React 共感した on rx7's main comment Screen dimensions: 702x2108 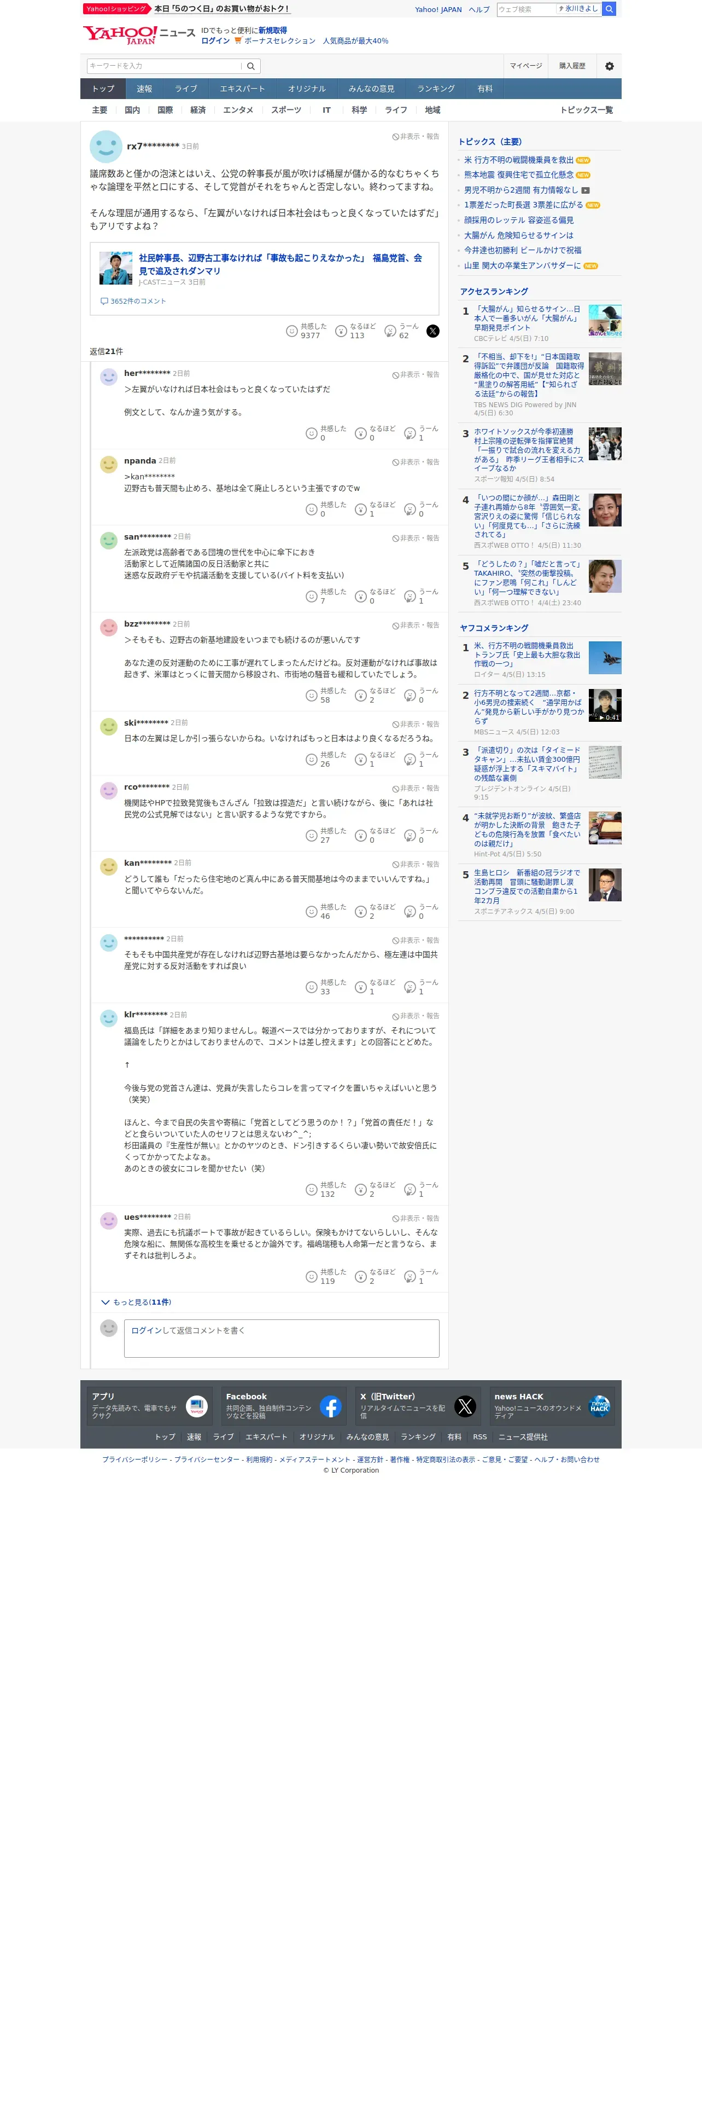pyautogui.click(x=306, y=331)
